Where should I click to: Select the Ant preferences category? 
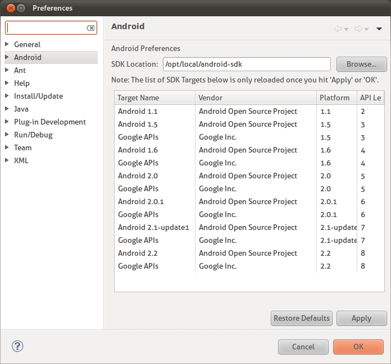20,70
